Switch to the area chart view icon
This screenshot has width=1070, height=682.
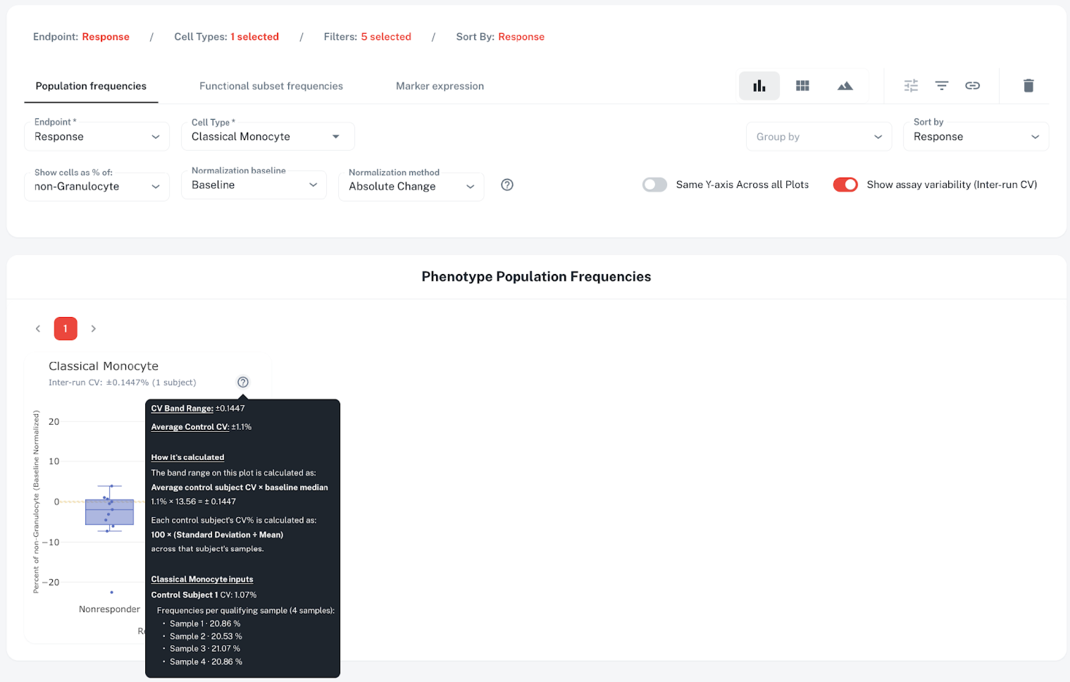[x=845, y=86]
